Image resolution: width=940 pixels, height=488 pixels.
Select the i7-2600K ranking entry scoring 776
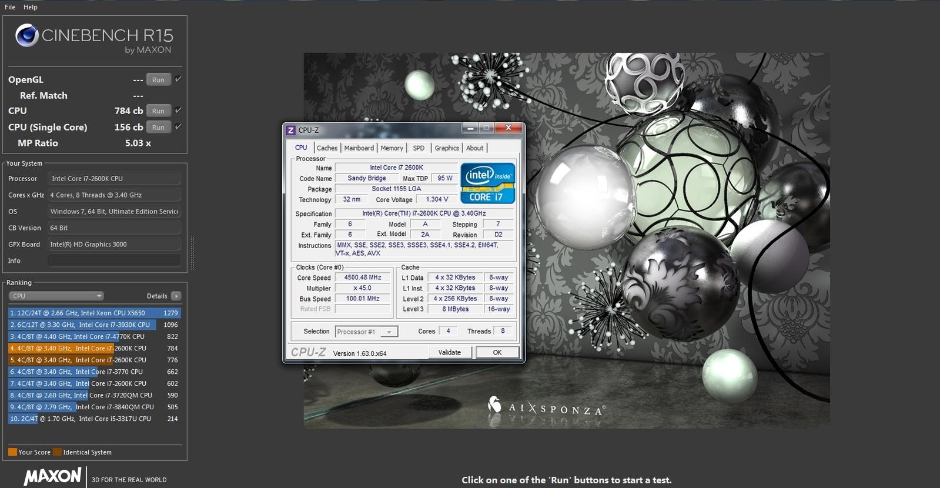coord(94,360)
